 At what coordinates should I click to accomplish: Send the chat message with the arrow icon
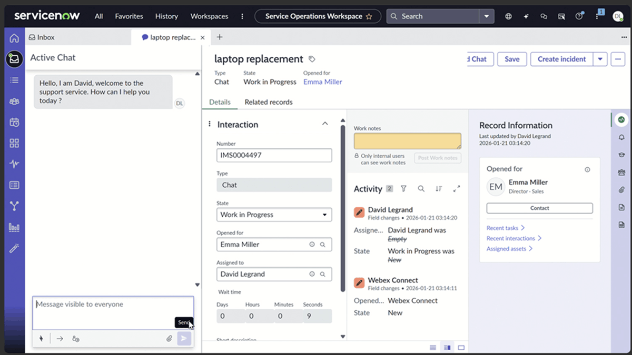pos(184,339)
